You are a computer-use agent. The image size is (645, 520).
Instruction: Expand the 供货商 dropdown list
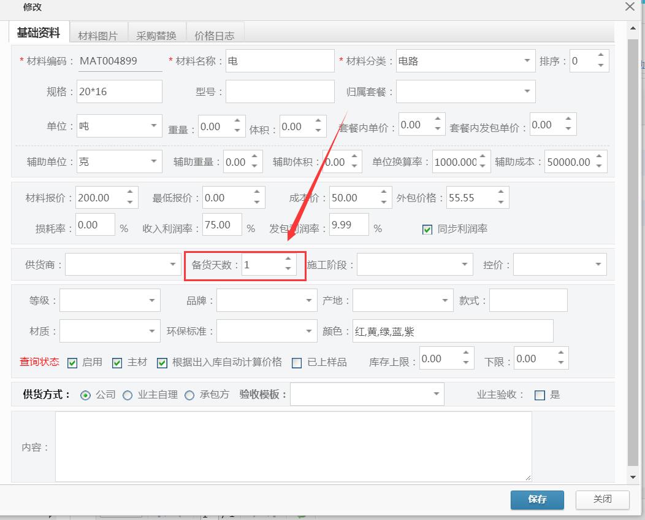pyautogui.click(x=173, y=265)
